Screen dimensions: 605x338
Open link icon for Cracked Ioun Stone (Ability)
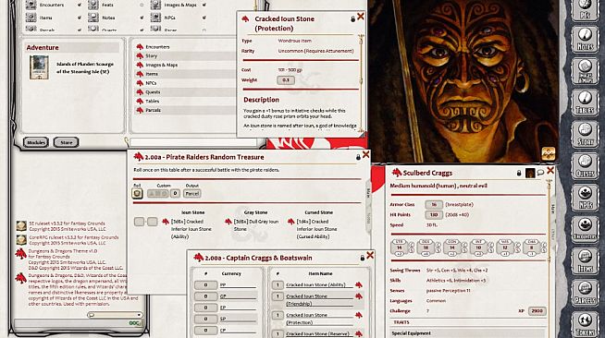pos(359,284)
